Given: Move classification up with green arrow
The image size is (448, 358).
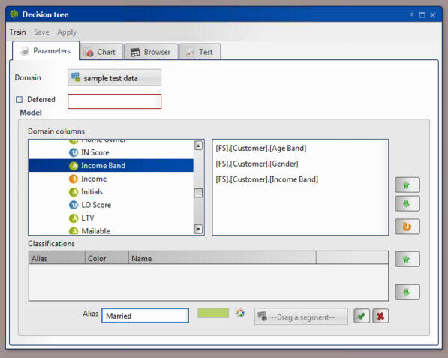Looking at the screenshot, I should [407, 259].
